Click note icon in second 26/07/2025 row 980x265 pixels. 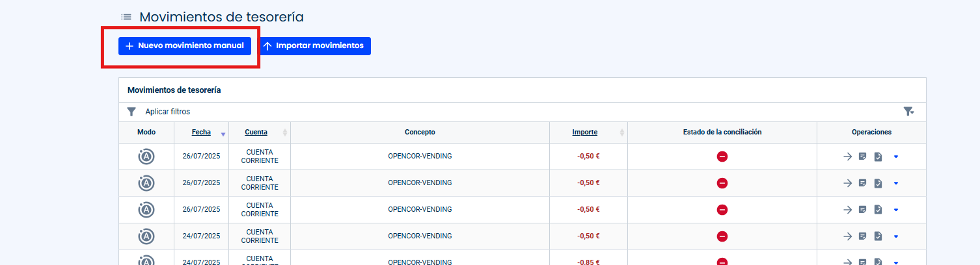863,183
